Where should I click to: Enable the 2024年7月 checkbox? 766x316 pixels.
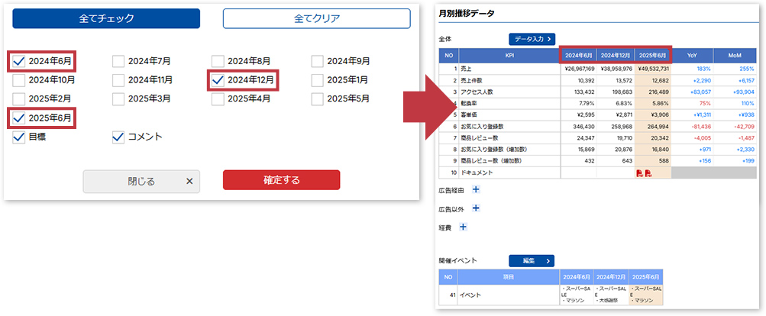click(118, 61)
